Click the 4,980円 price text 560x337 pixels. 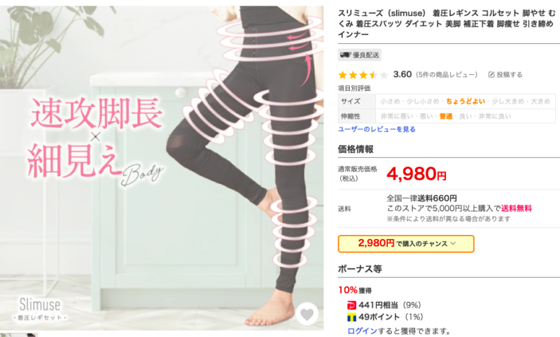click(416, 173)
